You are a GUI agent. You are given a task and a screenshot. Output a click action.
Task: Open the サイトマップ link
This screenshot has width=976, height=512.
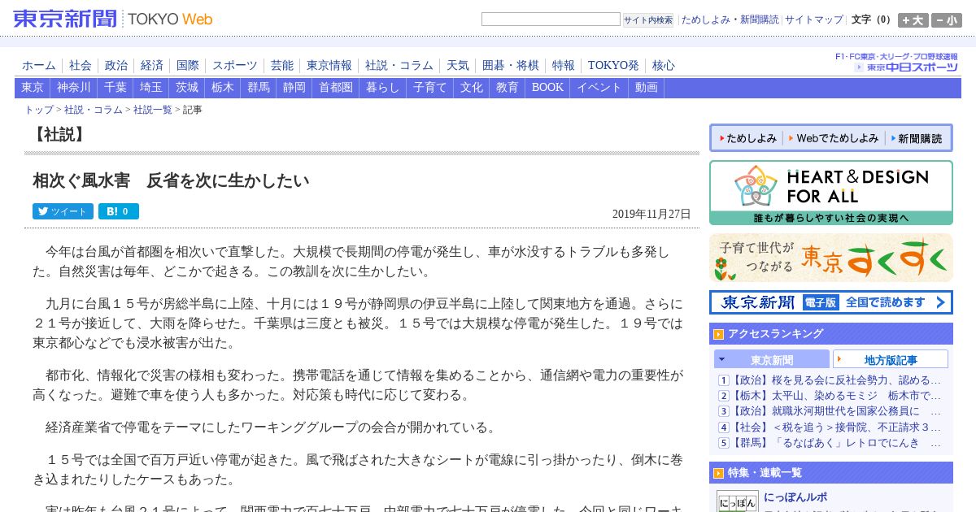click(x=814, y=20)
